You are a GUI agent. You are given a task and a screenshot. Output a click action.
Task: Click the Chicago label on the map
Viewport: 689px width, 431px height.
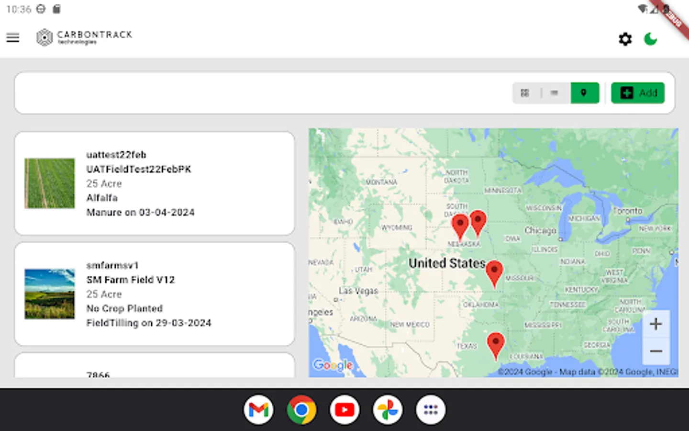click(540, 230)
